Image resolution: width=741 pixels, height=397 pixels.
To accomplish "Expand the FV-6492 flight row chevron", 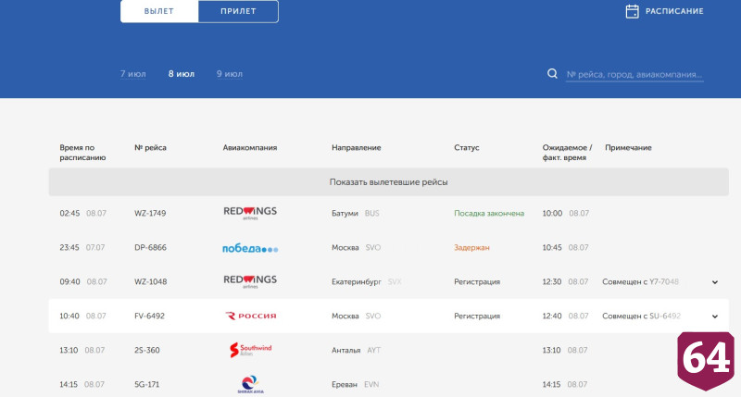I will (715, 316).
